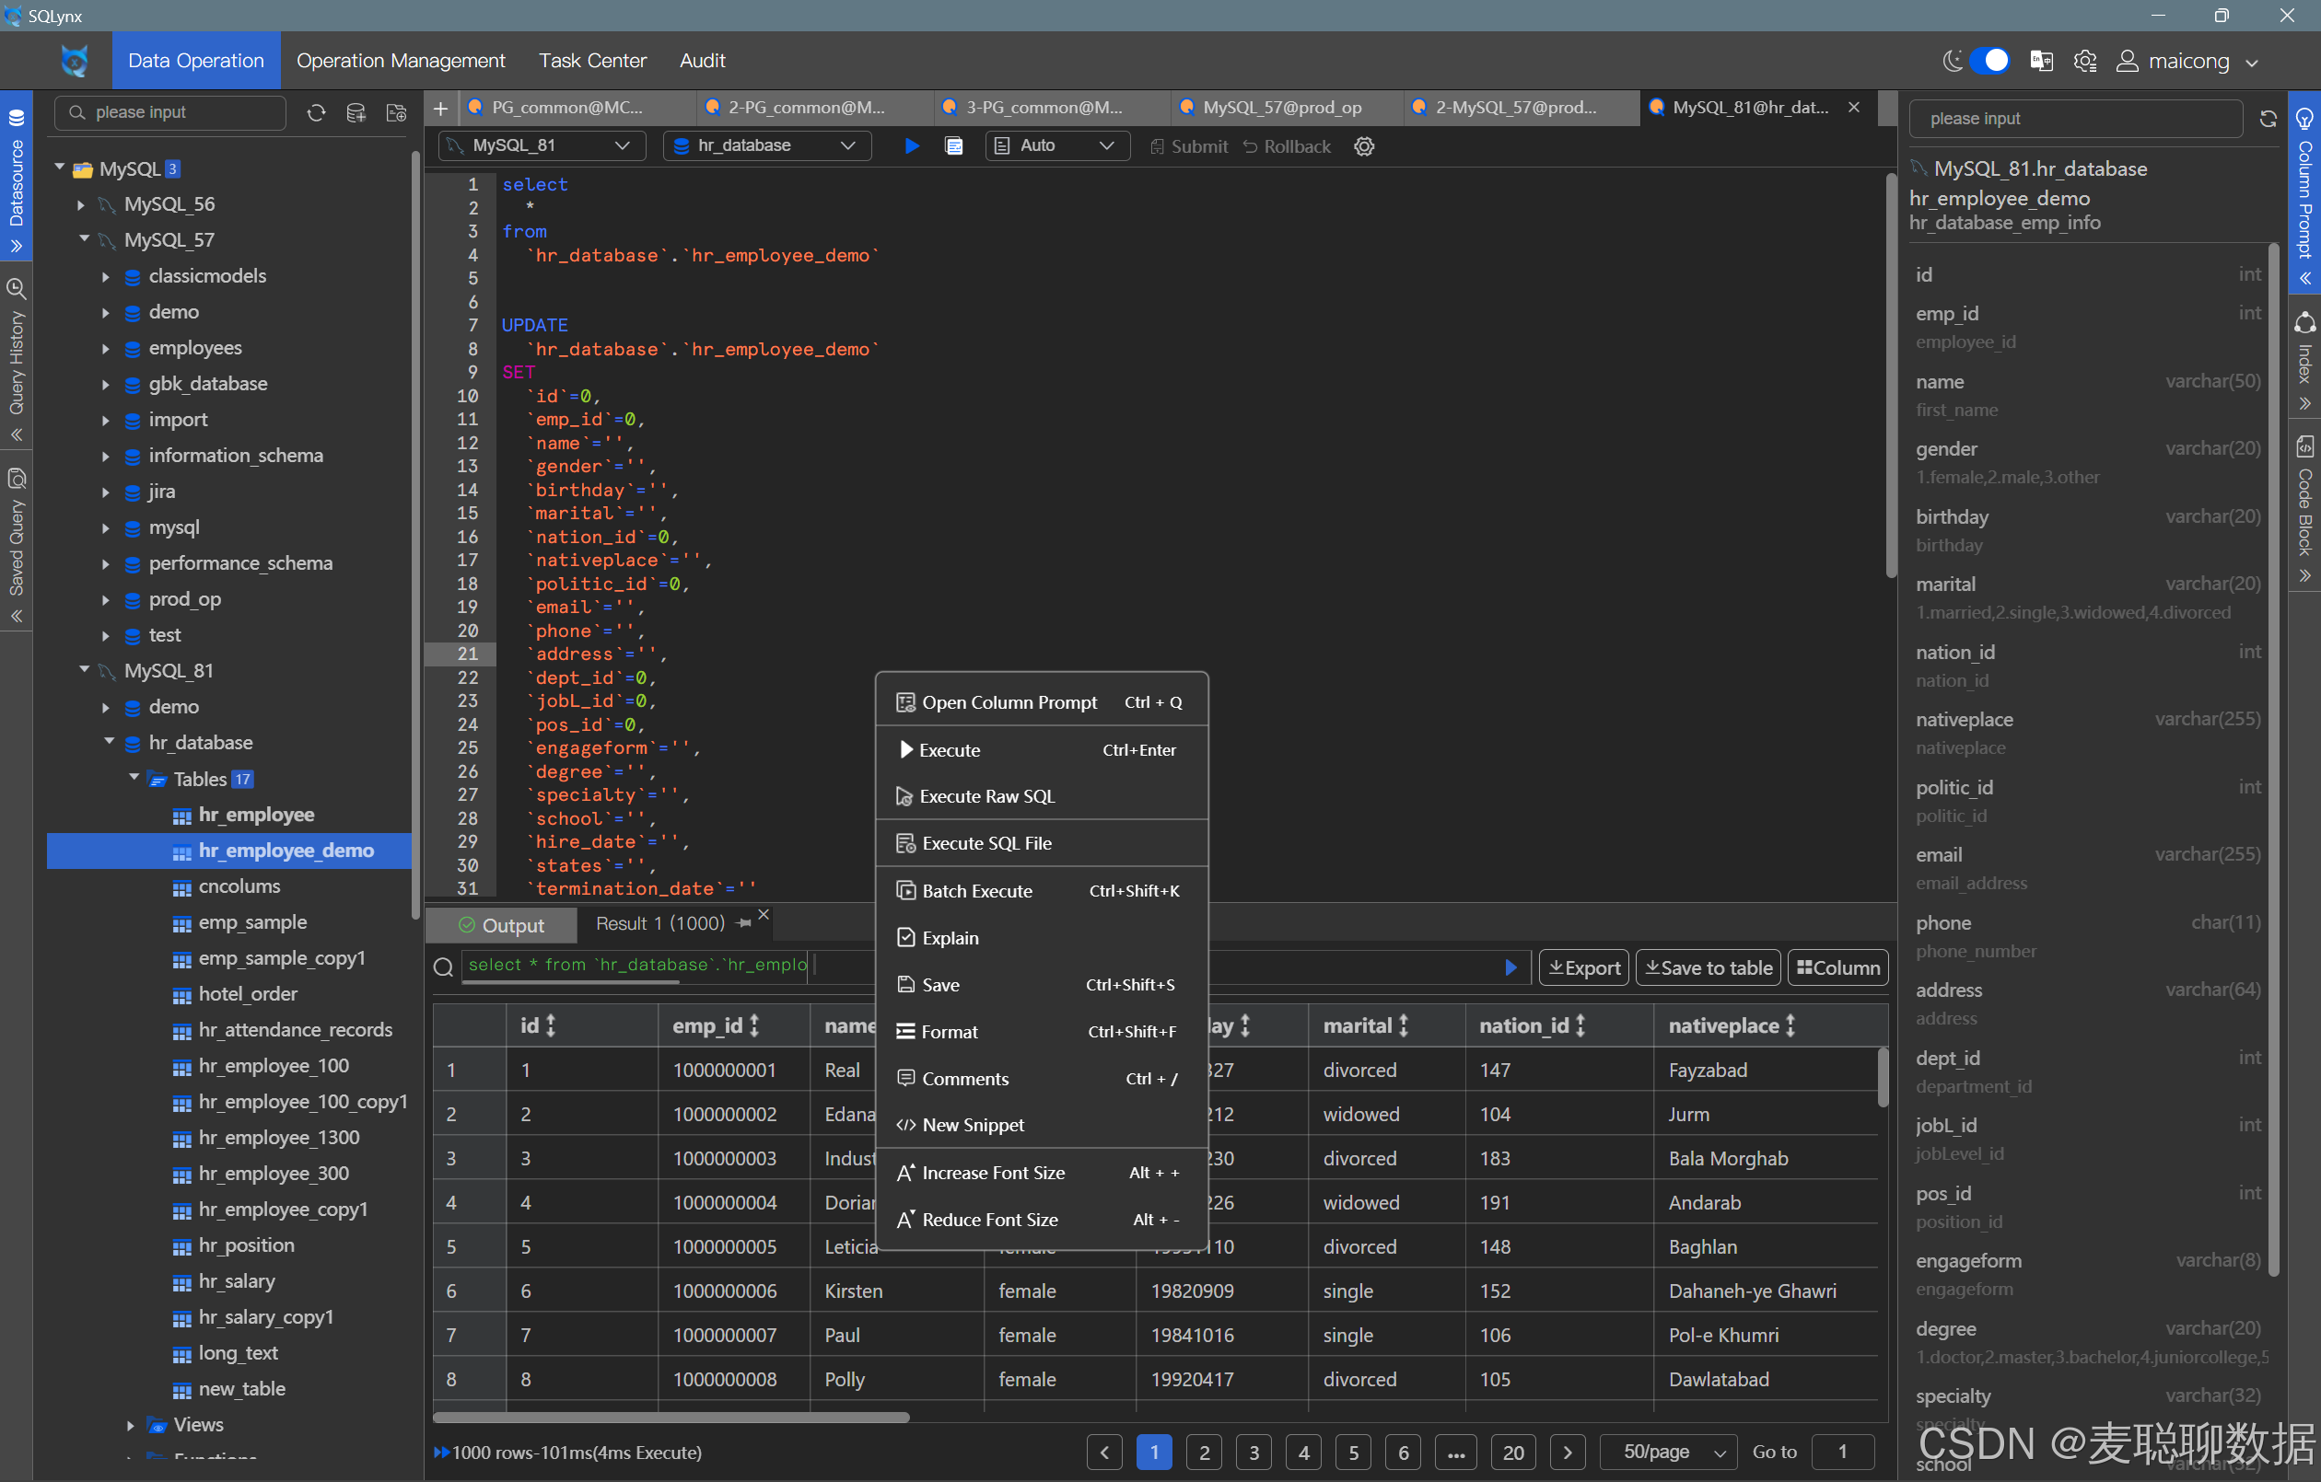Refresh the column prompt panel
The height and width of the screenshot is (1482, 2321).
2267,119
